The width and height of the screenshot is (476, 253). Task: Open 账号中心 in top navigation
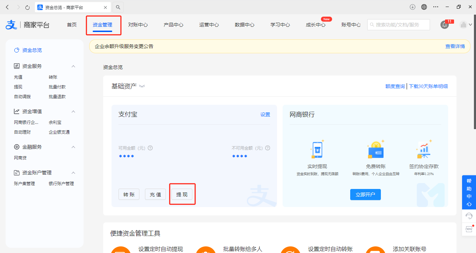[x=351, y=25]
